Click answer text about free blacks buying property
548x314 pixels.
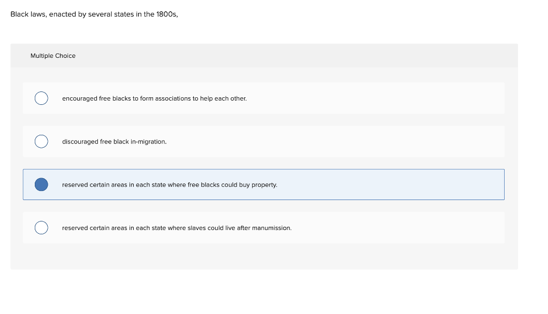click(170, 185)
